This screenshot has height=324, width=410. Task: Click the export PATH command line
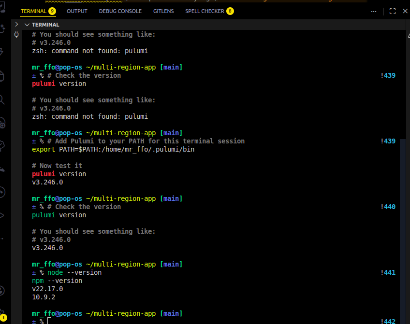point(113,149)
